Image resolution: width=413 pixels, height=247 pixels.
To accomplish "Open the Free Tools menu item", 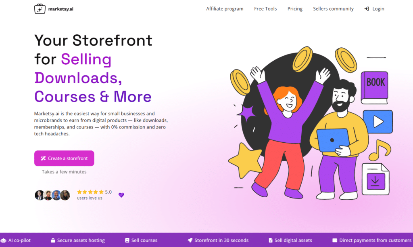I will 265,9.
